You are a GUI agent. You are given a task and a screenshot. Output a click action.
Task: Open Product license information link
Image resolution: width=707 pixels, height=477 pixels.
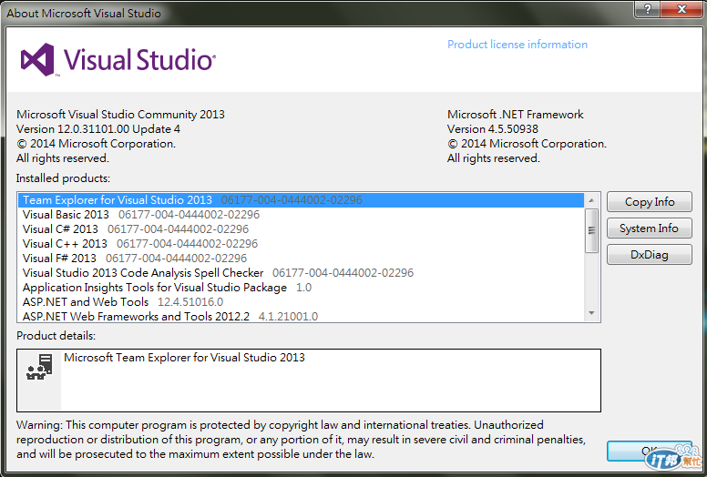click(x=517, y=45)
